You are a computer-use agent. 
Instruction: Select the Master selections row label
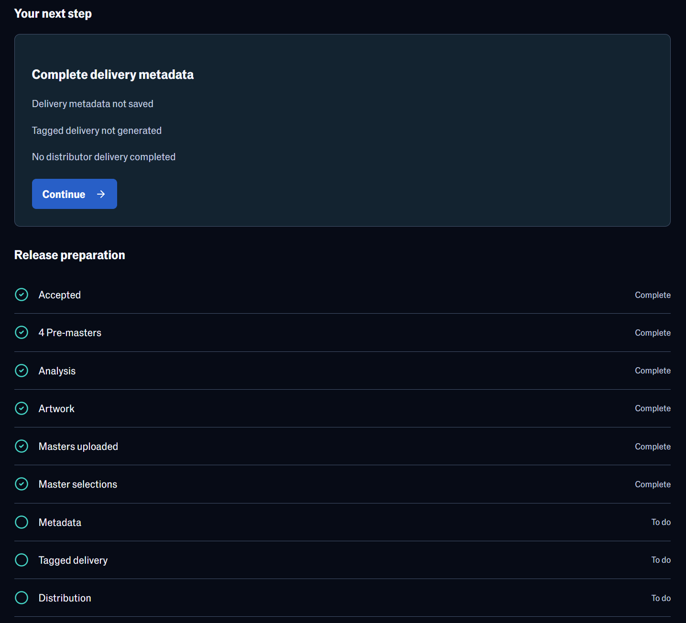click(x=78, y=484)
